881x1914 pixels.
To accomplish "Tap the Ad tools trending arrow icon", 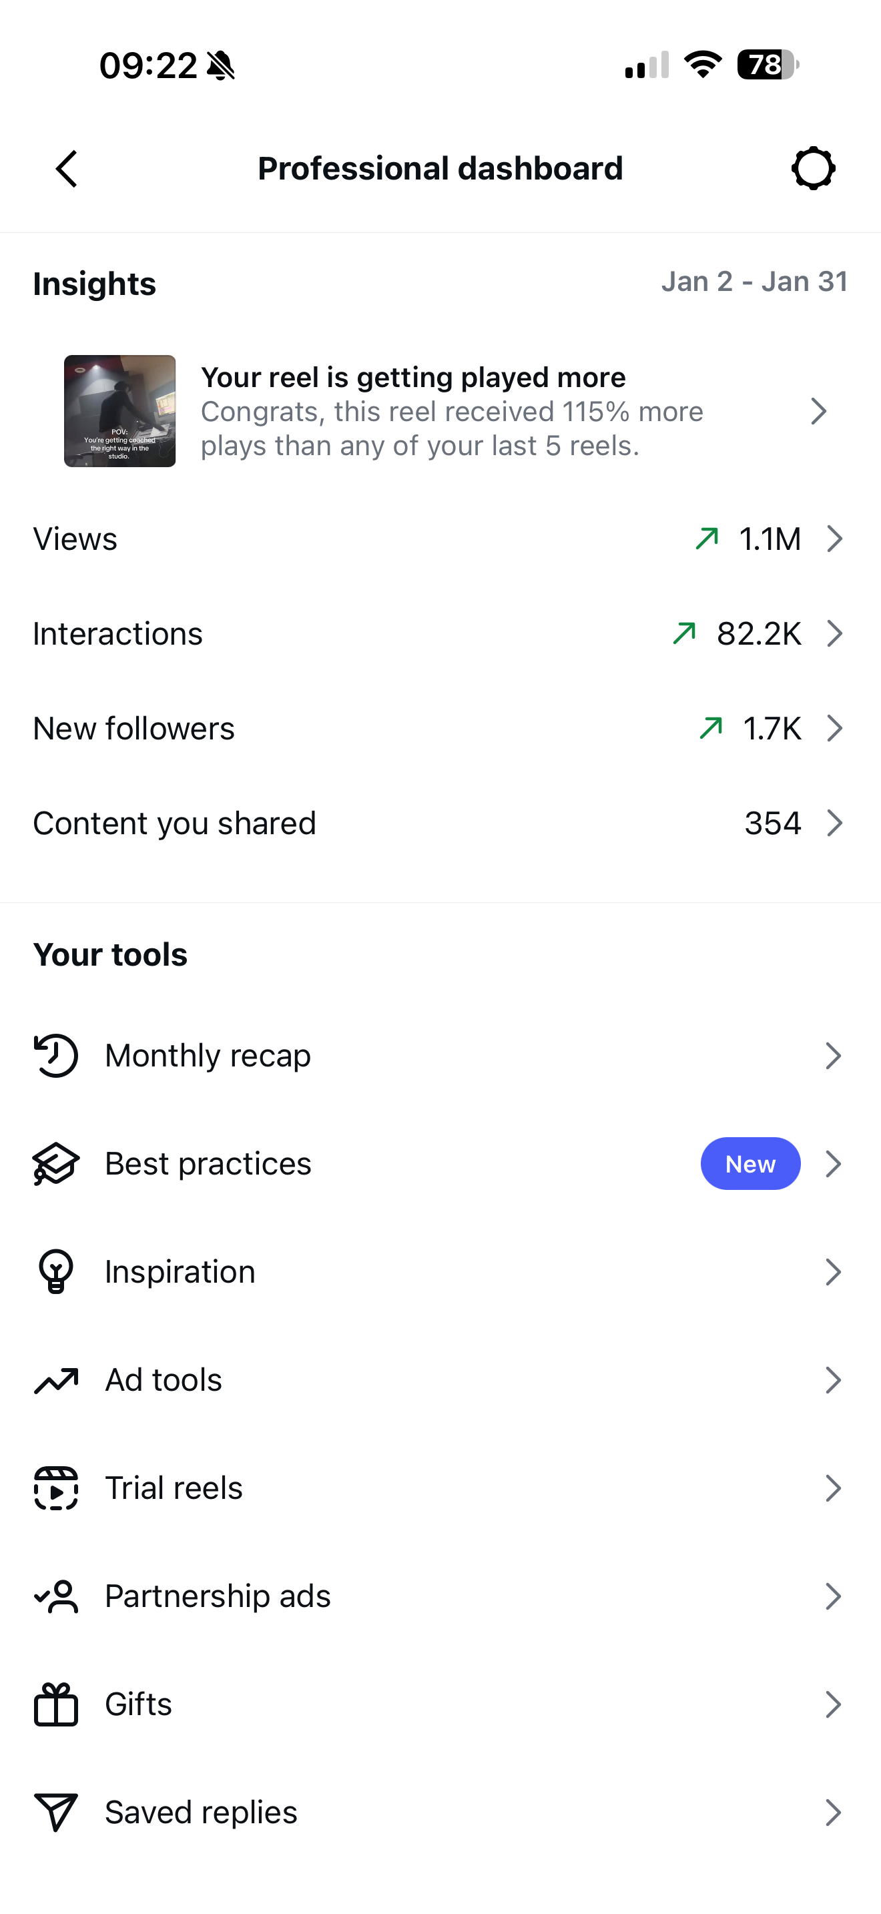I will [x=55, y=1381].
